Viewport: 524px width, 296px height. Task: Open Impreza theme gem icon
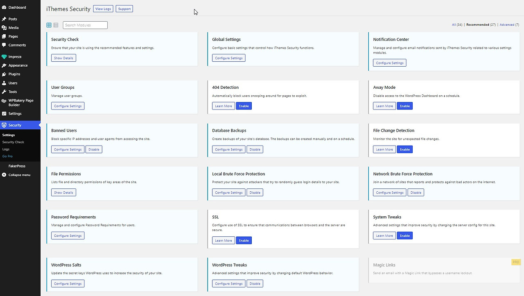point(4,57)
